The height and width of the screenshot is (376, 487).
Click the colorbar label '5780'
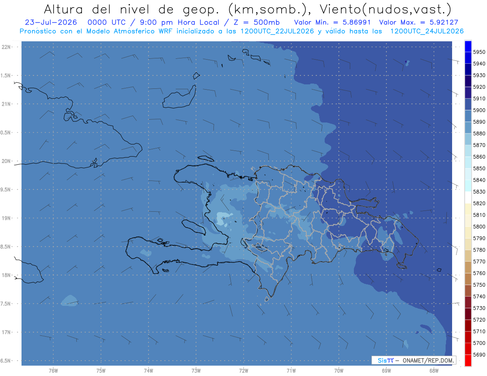click(479, 250)
